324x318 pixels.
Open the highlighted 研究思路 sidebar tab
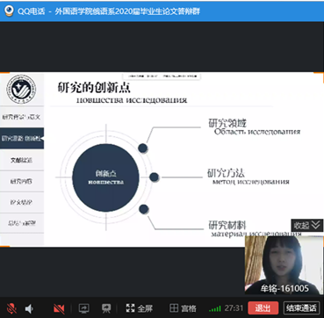point(22,139)
